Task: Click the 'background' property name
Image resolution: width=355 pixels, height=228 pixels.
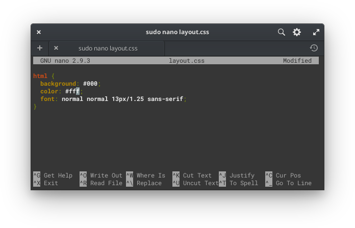Action: tap(58, 84)
